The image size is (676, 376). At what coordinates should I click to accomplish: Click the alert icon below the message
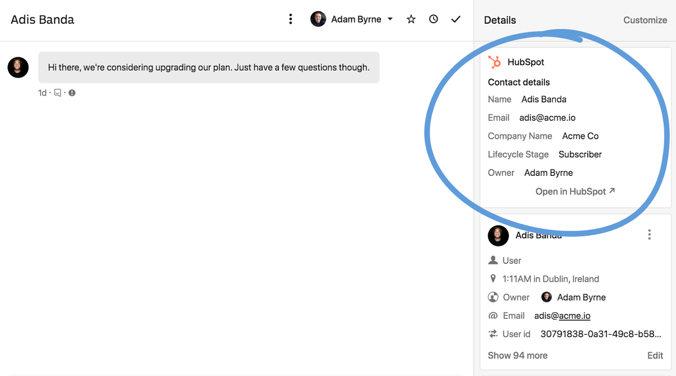click(72, 93)
